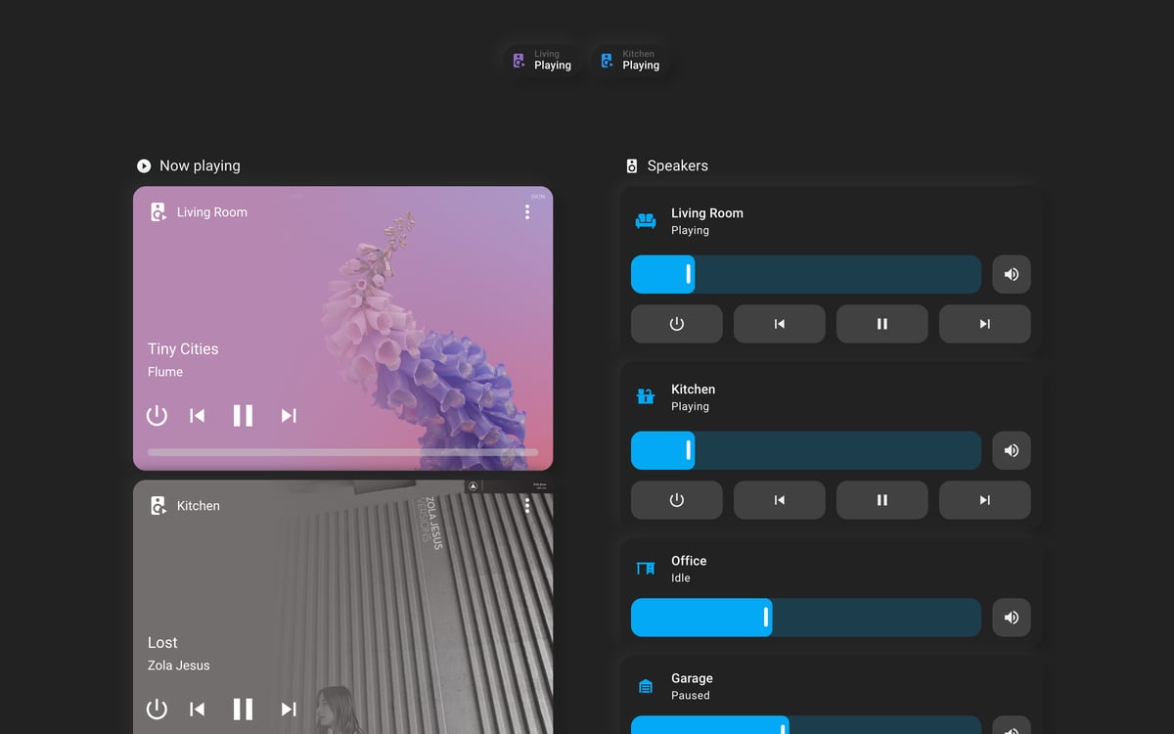Image resolution: width=1174 pixels, height=734 pixels.
Task: Click the Speakers header speaker icon
Action: 632,166
